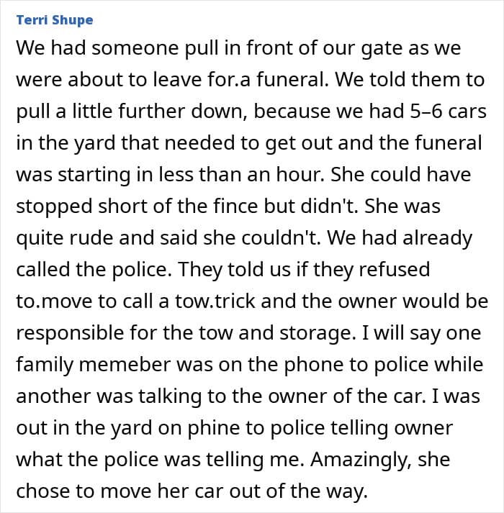Select the misspelled word "memeber"

coord(125,365)
